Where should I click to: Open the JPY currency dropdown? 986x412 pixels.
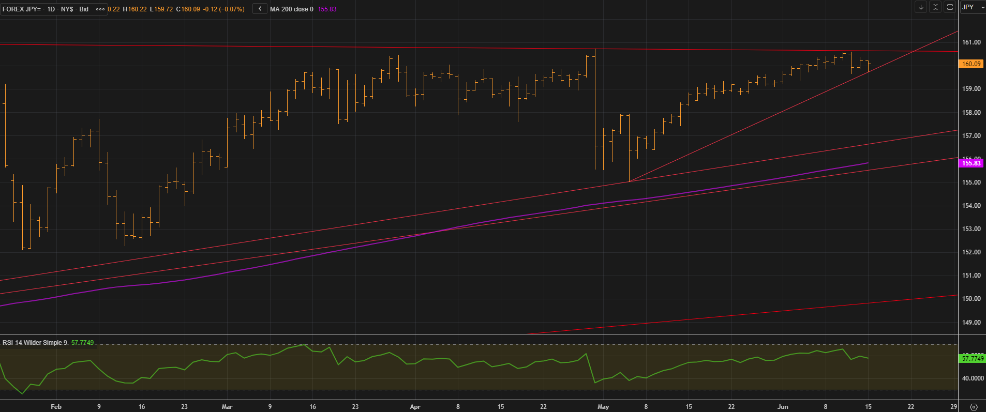pyautogui.click(x=973, y=7)
